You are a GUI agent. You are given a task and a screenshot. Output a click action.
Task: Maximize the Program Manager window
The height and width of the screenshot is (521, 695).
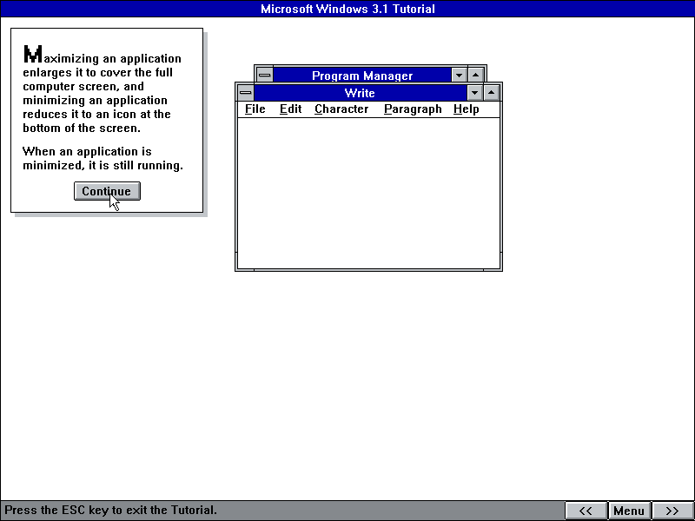coord(475,75)
